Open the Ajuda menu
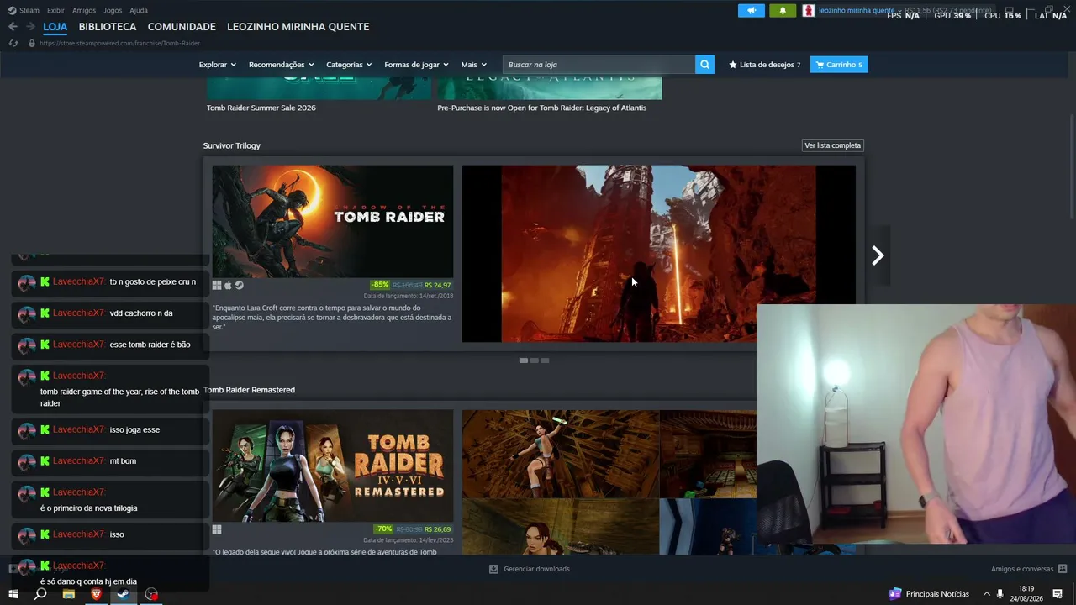1076x605 pixels. (x=139, y=10)
